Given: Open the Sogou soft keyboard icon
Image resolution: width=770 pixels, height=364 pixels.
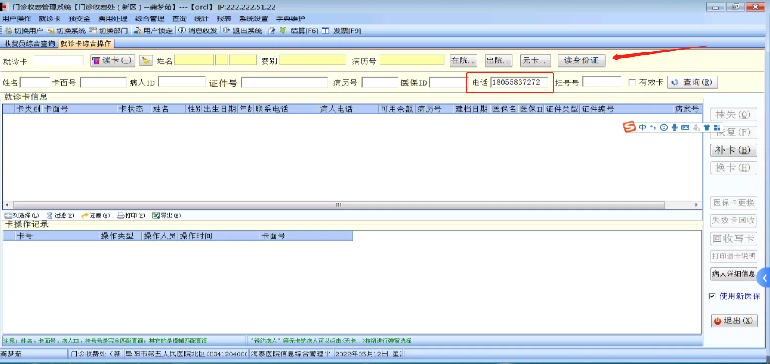Looking at the screenshot, I should [685, 127].
